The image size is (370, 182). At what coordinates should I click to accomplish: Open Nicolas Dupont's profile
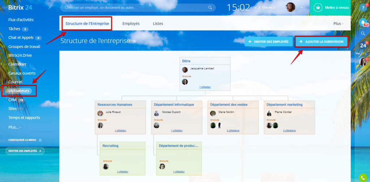click(171, 112)
